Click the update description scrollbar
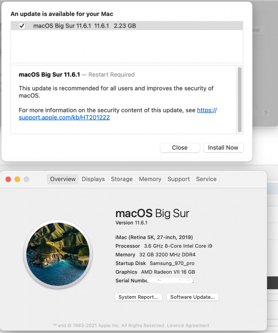Viewport: 278px width, 333px height. coord(239,99)
